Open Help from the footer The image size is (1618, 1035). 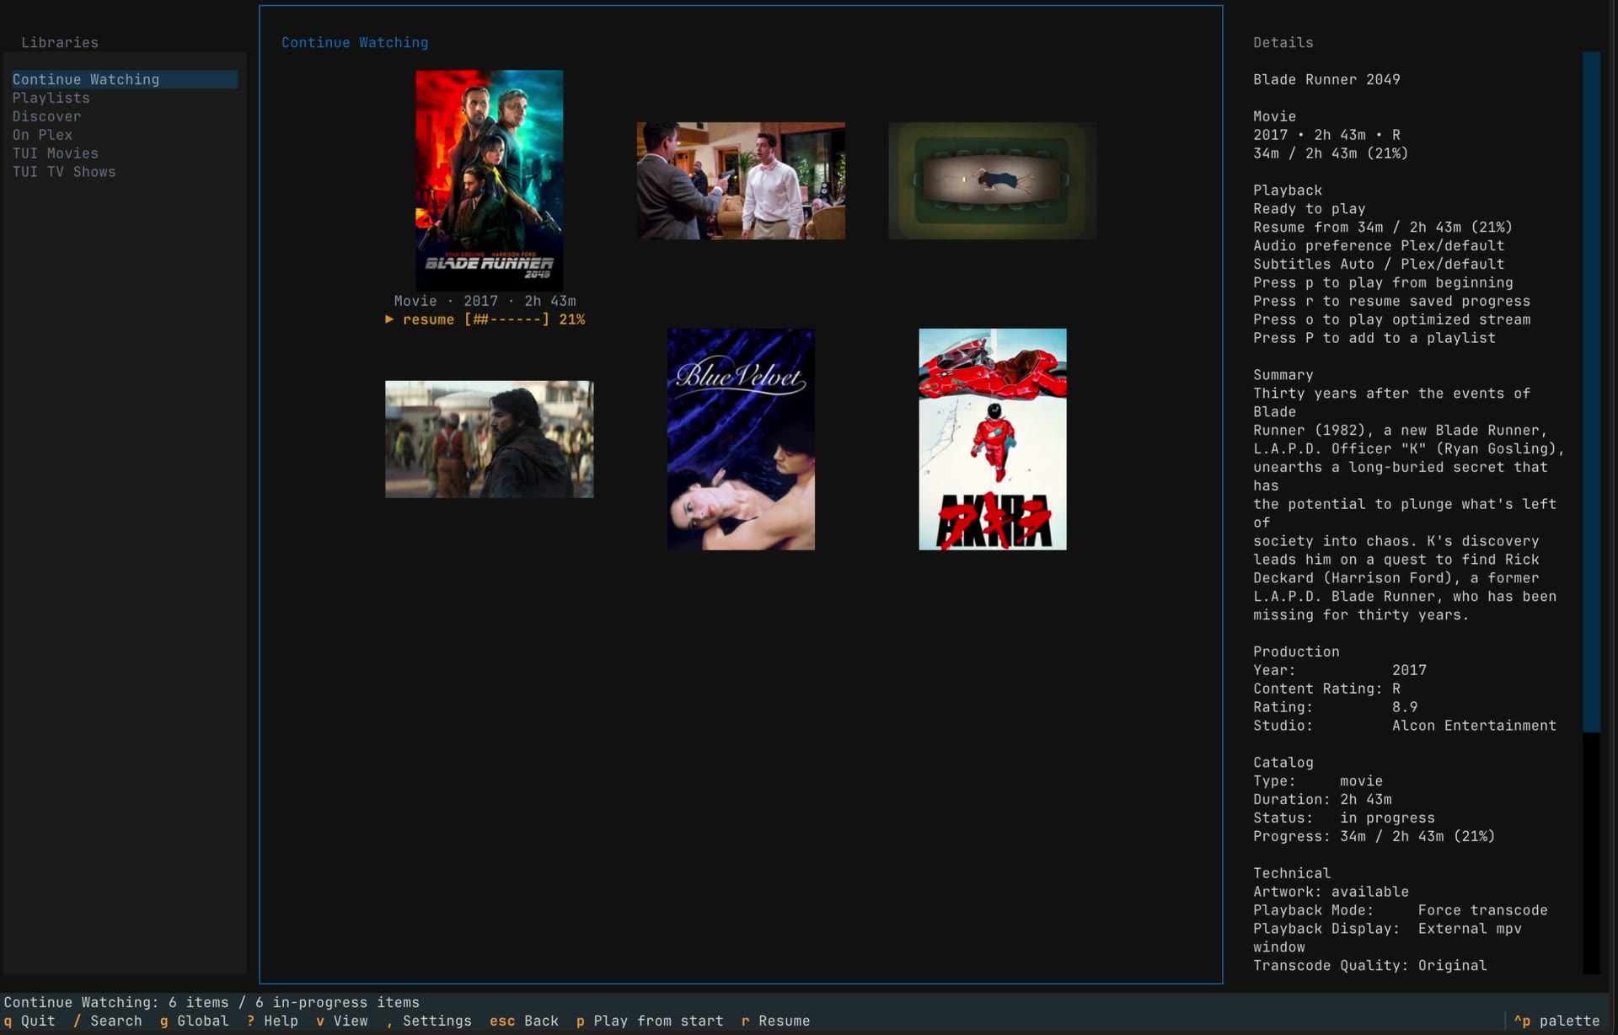(x=272, y=1021)
